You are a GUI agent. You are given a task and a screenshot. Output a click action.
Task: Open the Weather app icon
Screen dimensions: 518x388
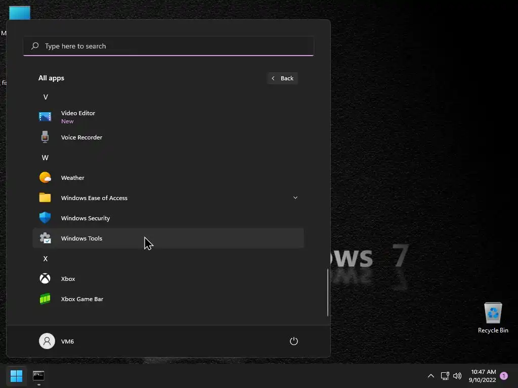(45, 177)
